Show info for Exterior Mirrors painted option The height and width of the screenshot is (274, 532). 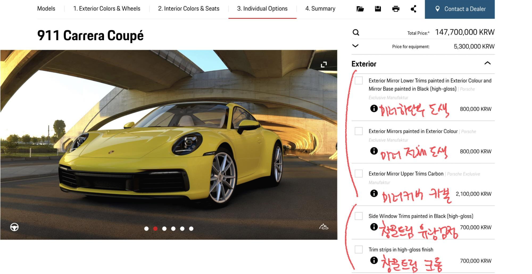pyautogui.click(x=374, y=151)
